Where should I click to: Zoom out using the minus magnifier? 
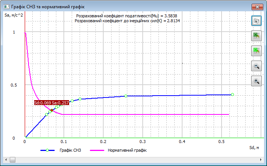pos(256,66)
